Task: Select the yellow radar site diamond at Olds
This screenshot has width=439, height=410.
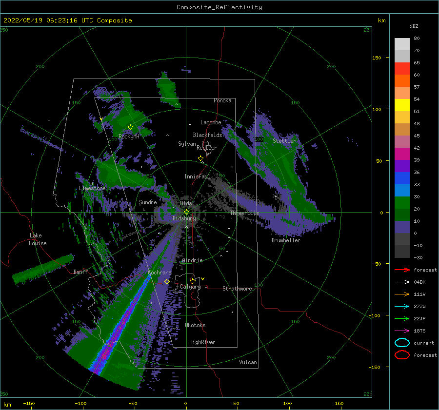Action: pos(186,212)
